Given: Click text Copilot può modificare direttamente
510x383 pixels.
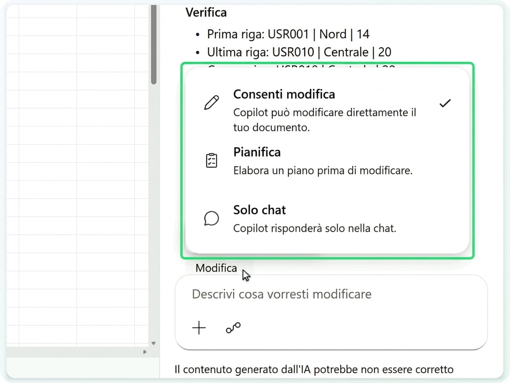Looking at the screenshot, I should 325,120.
